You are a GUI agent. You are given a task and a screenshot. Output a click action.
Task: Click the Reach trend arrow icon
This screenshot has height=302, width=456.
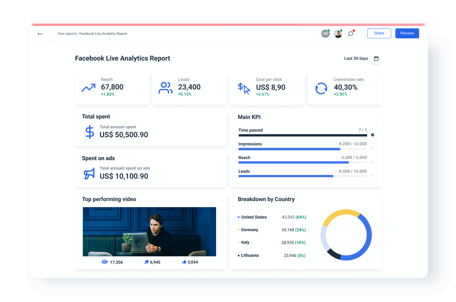pos(88,87)
